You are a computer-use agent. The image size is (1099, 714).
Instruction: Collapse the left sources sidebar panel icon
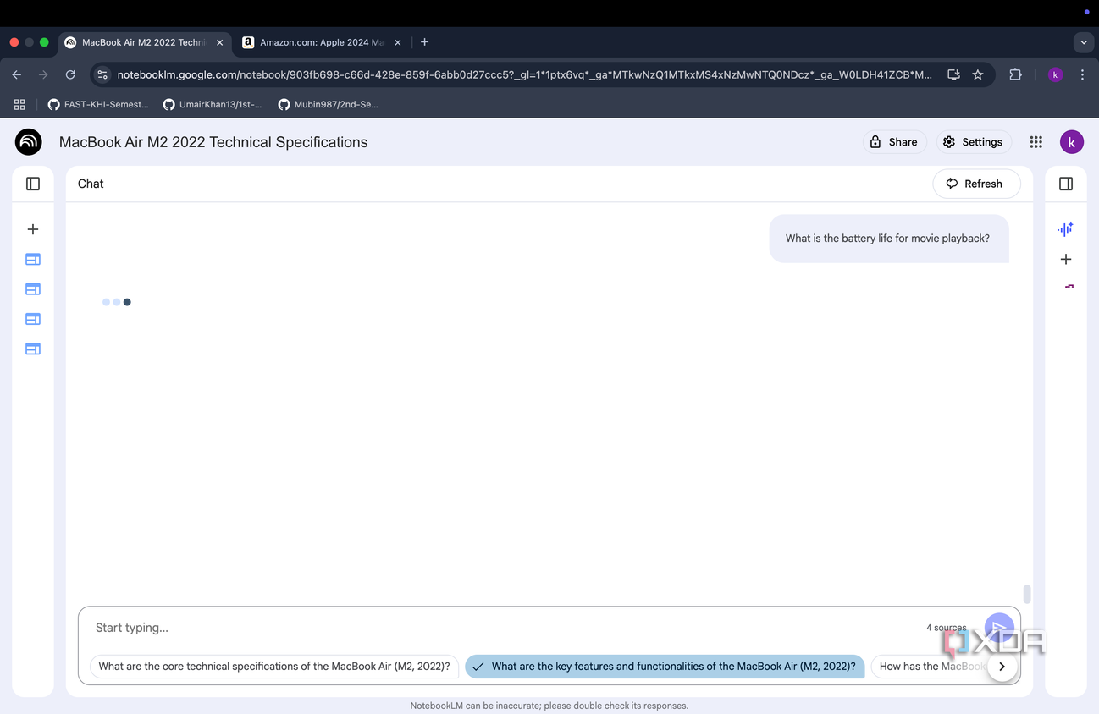[x=33, y=184]
